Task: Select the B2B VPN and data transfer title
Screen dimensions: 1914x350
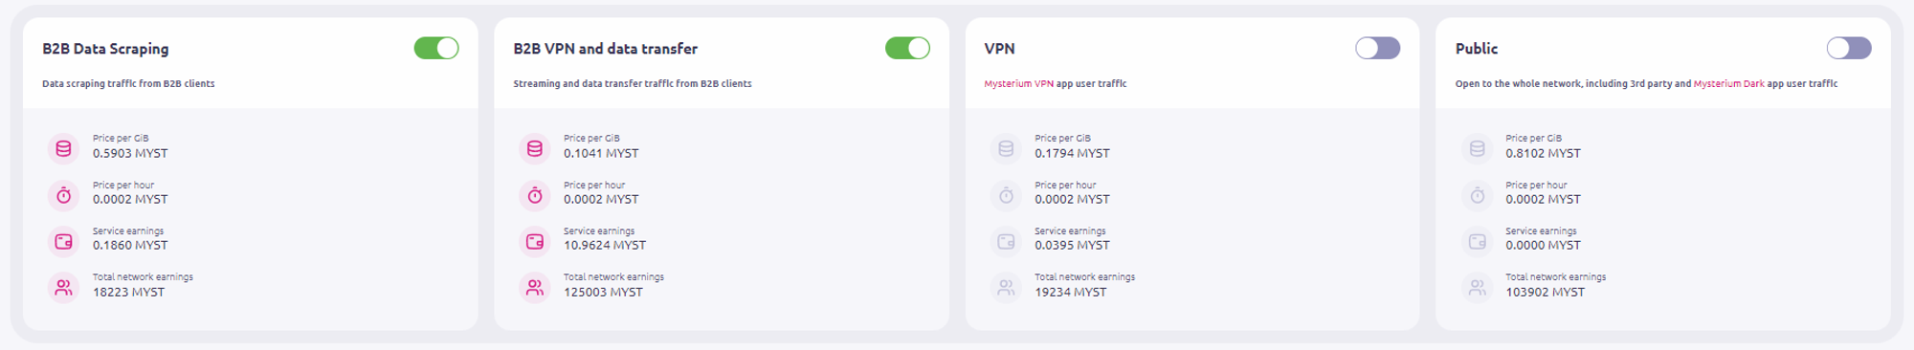Action: 605,49
